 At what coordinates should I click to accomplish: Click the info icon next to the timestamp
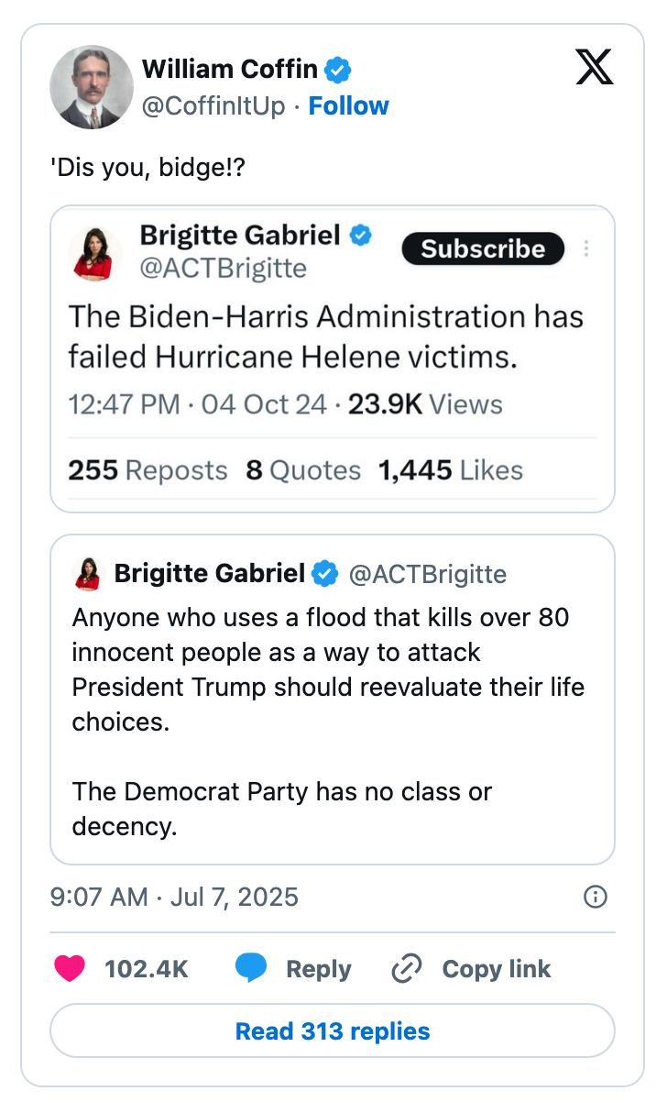pyautogui.click(x=595, y=898)
